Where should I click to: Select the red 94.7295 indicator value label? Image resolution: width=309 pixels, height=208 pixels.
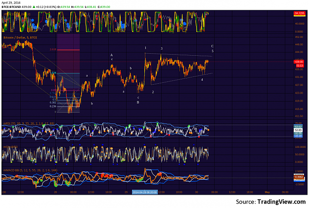pos(299,13)
